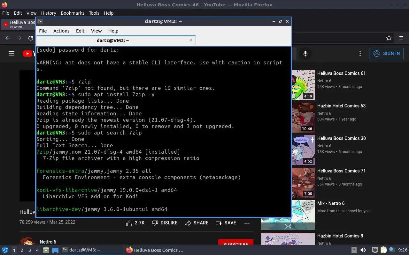Switch to workspace 2 in the pager

pos(22,250)
